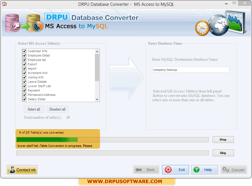Image resolution: width=252 pixels, height=186 pixels.
Task: Click the green Help question mark icon
Action: click(x=197, y=170)
